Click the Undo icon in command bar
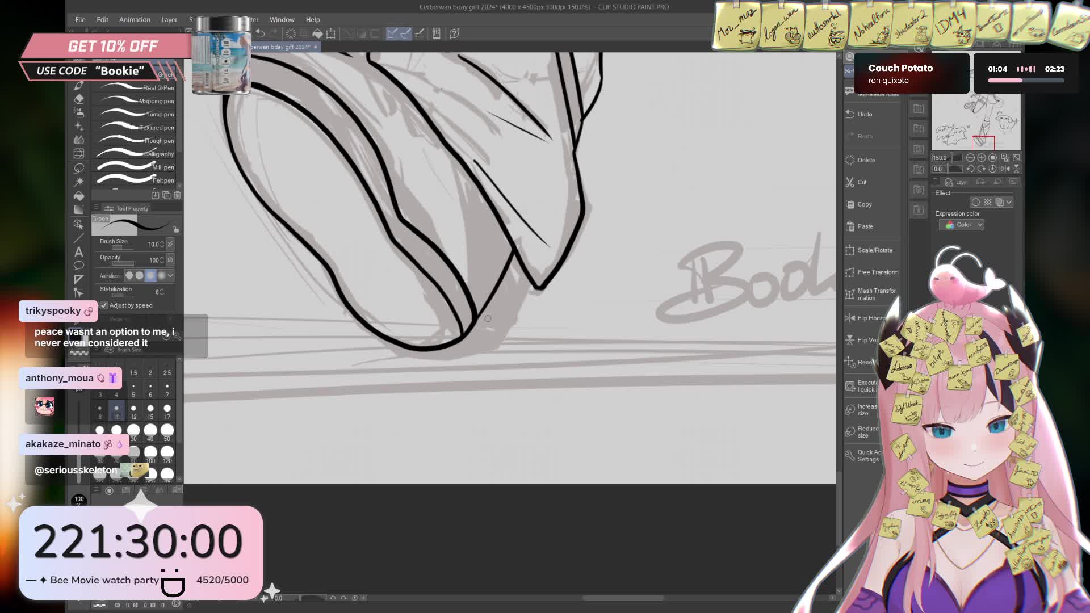 click(260, 33)
